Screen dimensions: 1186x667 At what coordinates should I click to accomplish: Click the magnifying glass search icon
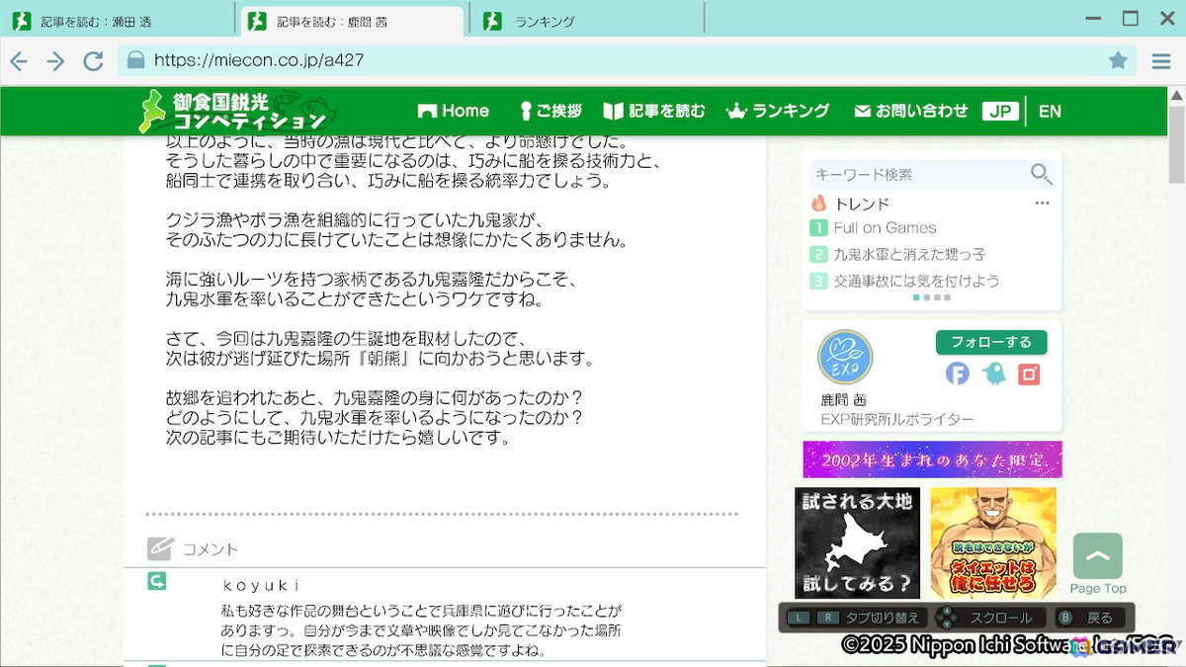(x=1041, y=175)
